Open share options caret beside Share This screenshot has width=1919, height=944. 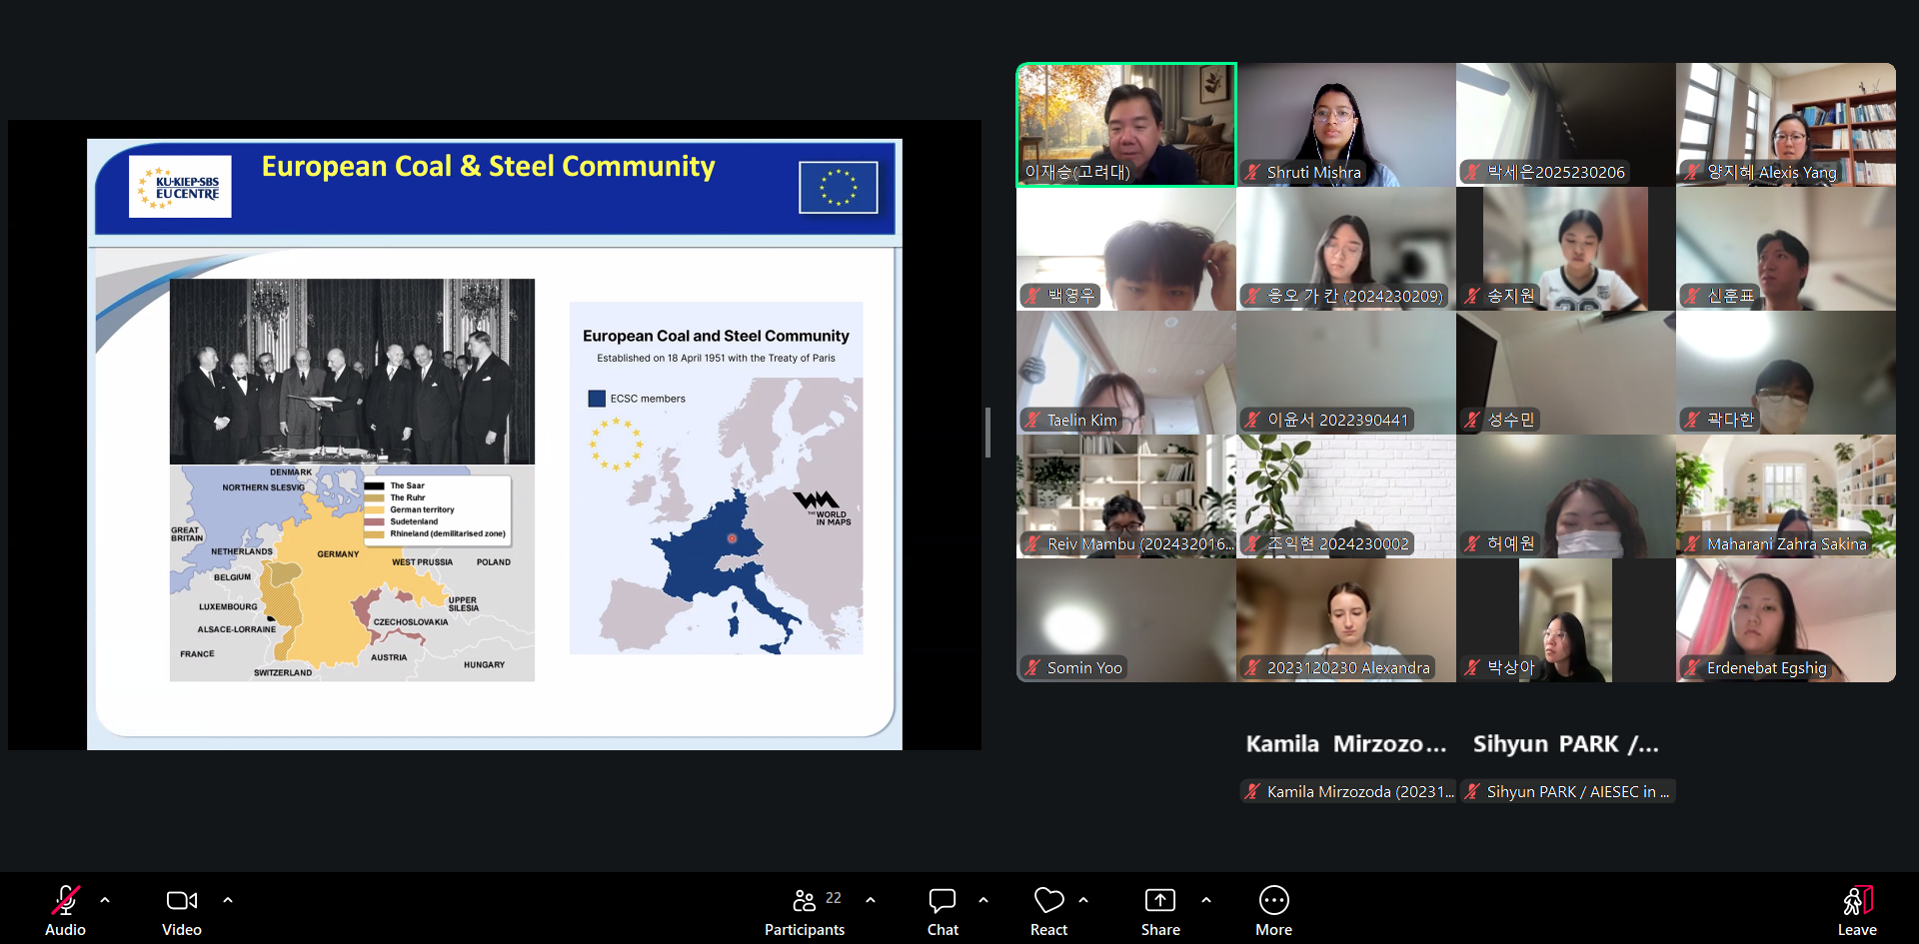[x=1206, y=900]
